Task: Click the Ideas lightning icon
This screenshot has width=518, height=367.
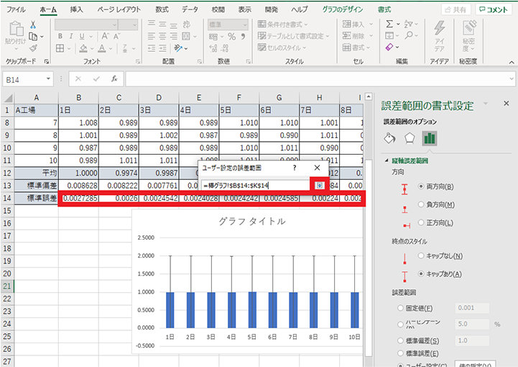Action: coord(440,28)
